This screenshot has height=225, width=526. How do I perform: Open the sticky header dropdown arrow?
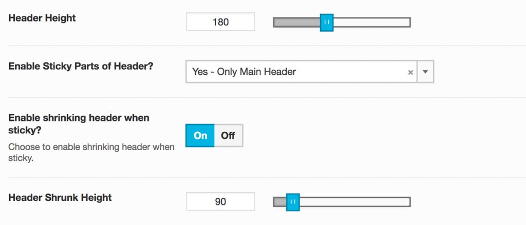pyautogui.click(x=425, y=72)
